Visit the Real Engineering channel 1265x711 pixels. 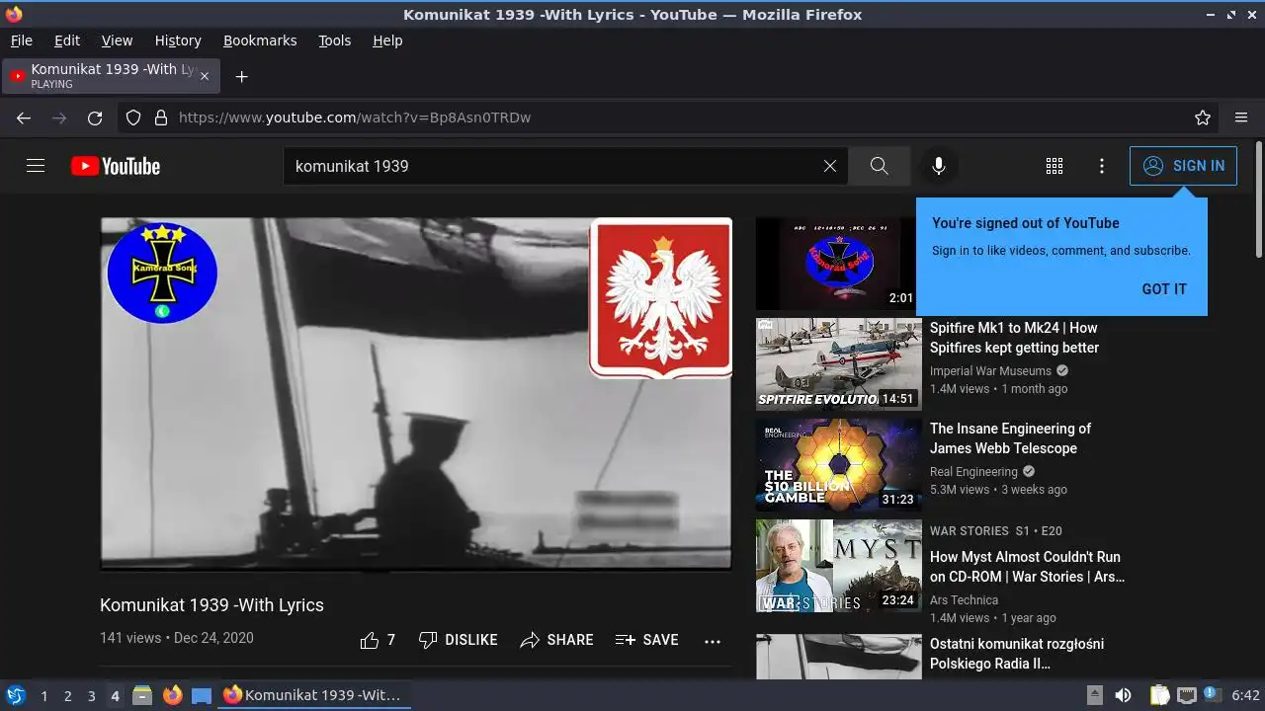973,472
